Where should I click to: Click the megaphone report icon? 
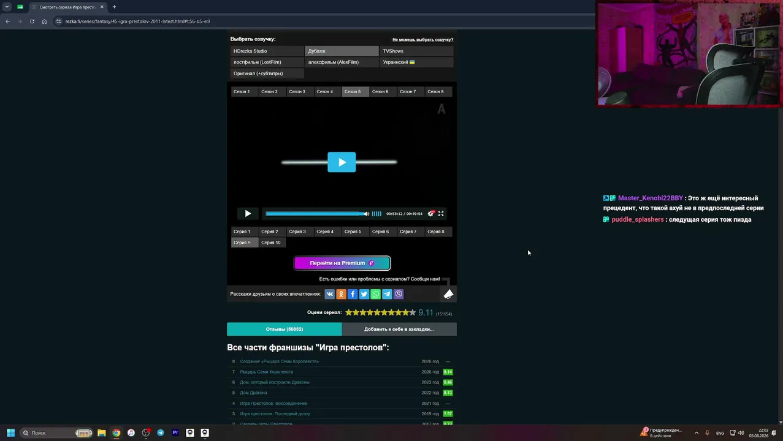click(x=448, y=295)
